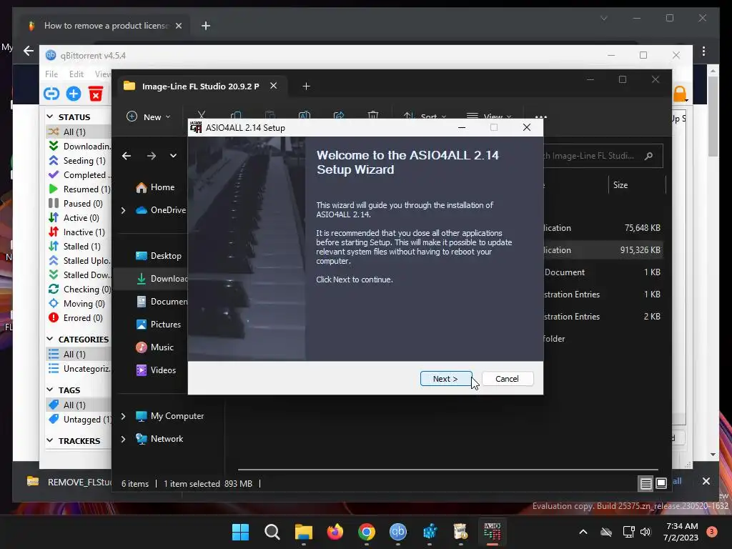
Task: Close the 'How to remove a product license' tab
Action: 178,26
